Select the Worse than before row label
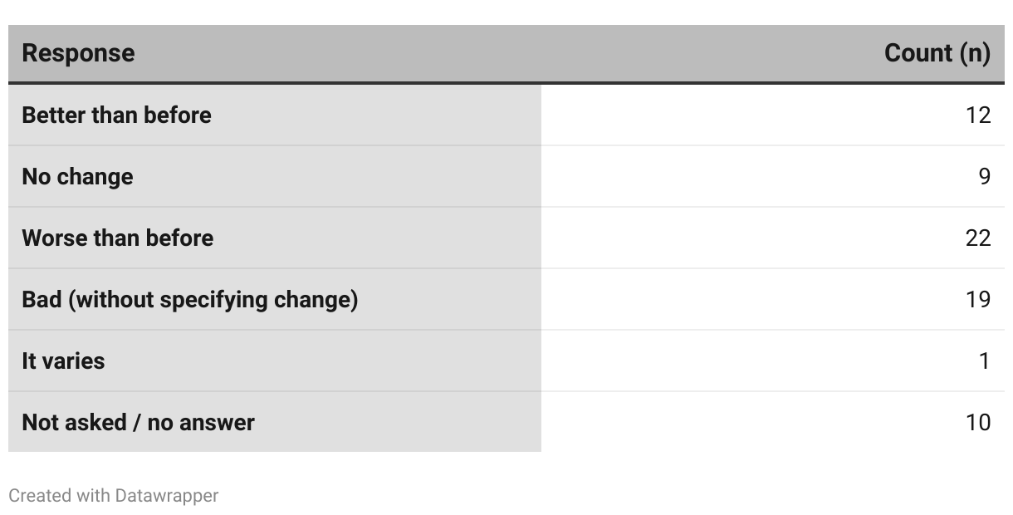 pos(117,238)
